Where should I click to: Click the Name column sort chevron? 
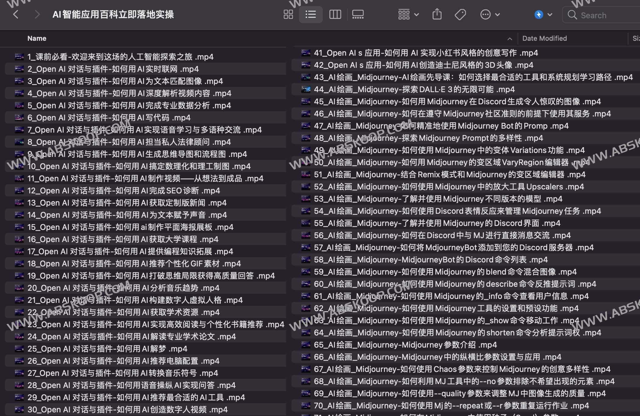click(510, 39)
